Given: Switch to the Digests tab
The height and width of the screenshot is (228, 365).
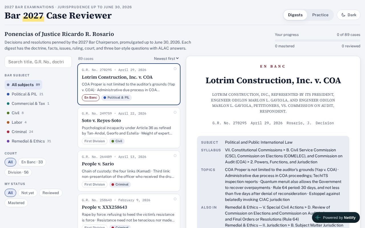Looking at the screenshot, I should (295, 15).
